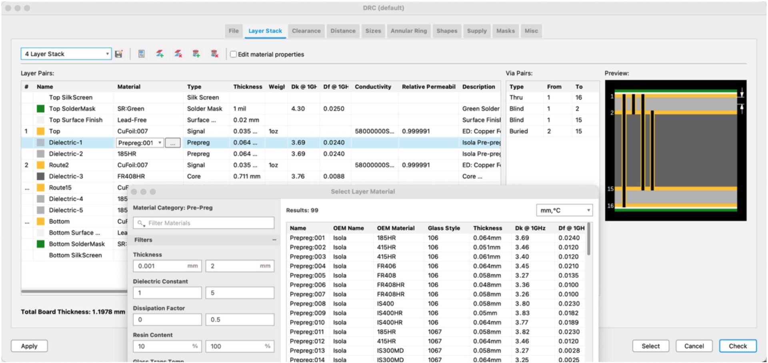Click the add layer pair icon
The width and height of the screenshot is (768, 363).
click(160, 54)
